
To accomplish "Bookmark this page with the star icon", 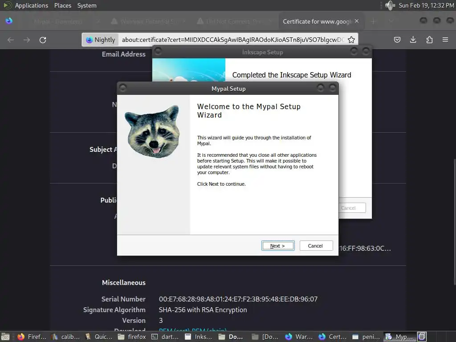I will click(351, 40).
